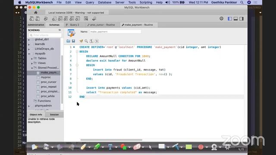The width and height of the screenshot is (276, 155).
Task: Open the Scripting menu
Action: [x=146, y=3]
